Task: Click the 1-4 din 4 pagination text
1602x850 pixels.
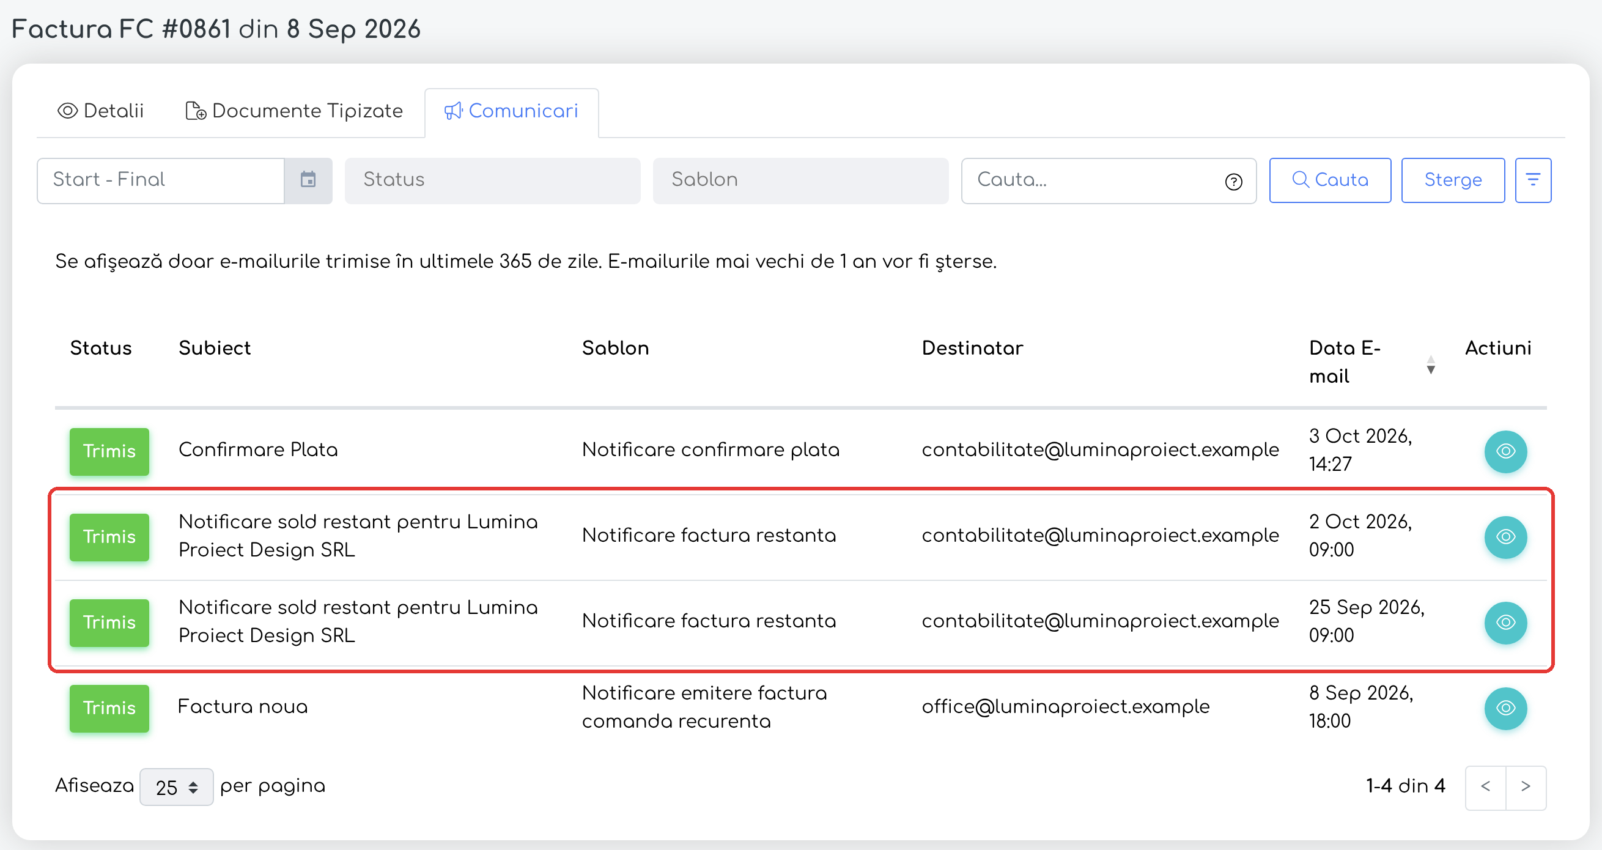Action: pos(1406,786)
